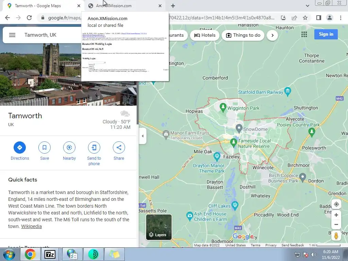Image resolution: width=348 pixels, height=261 pixels.
Task: Open the Google Maps hamburger menu
Action: click(x=12, y=35)
